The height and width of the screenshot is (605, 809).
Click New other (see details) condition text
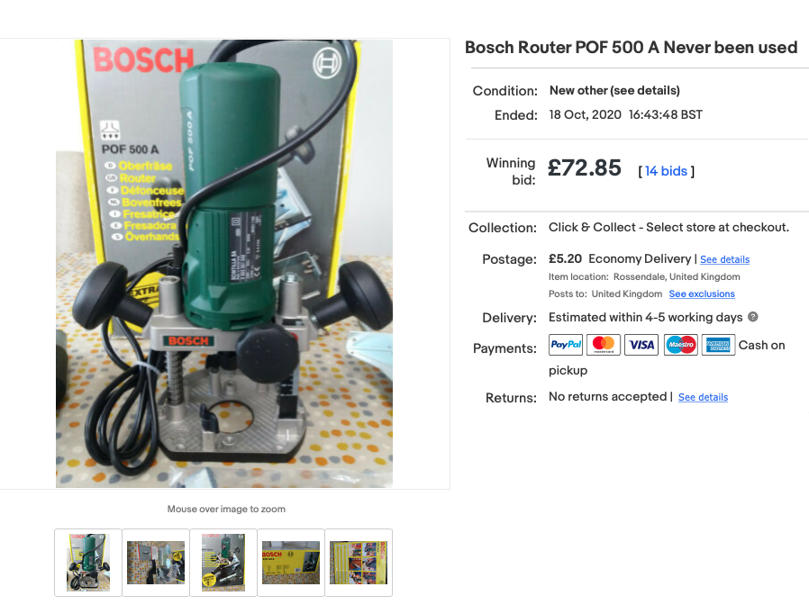tap(614, 90)
